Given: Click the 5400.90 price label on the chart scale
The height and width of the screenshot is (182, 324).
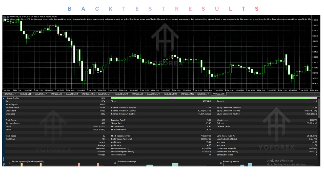Looking at the screenshot, I should point(315,20).
